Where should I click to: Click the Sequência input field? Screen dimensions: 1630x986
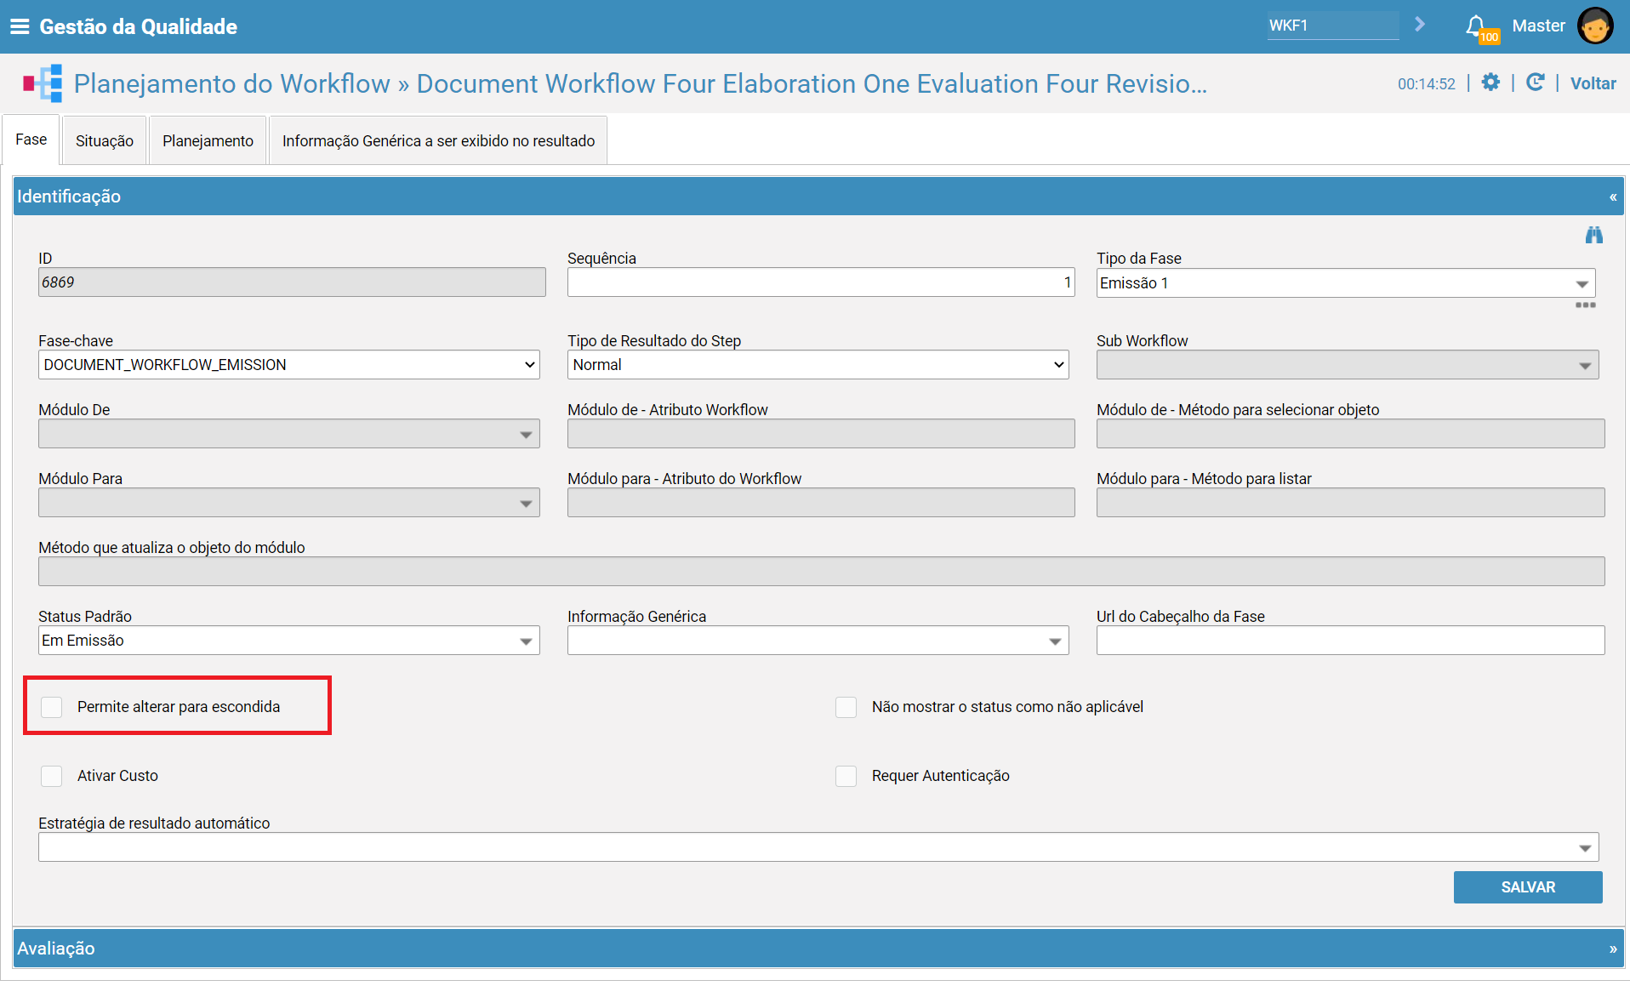(821, 282)
